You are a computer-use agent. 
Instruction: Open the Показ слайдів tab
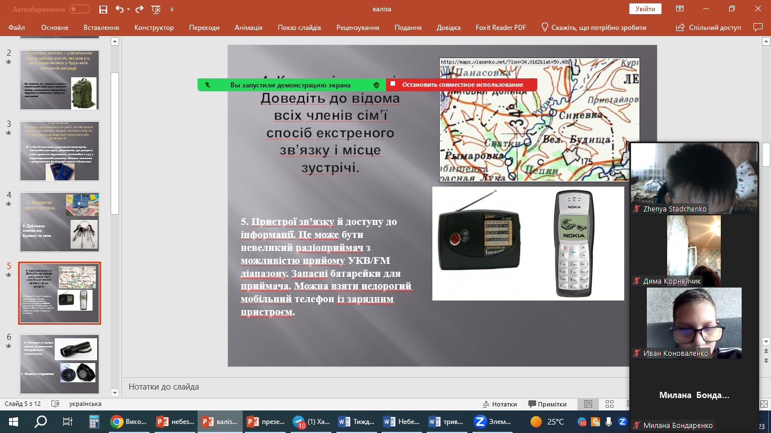tap(299, 27)
